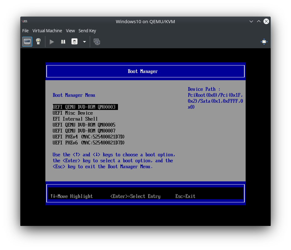Screen dimensions: 291x250
Task: Click the Esc=Exit hint text
Action: tap(185, 196)
